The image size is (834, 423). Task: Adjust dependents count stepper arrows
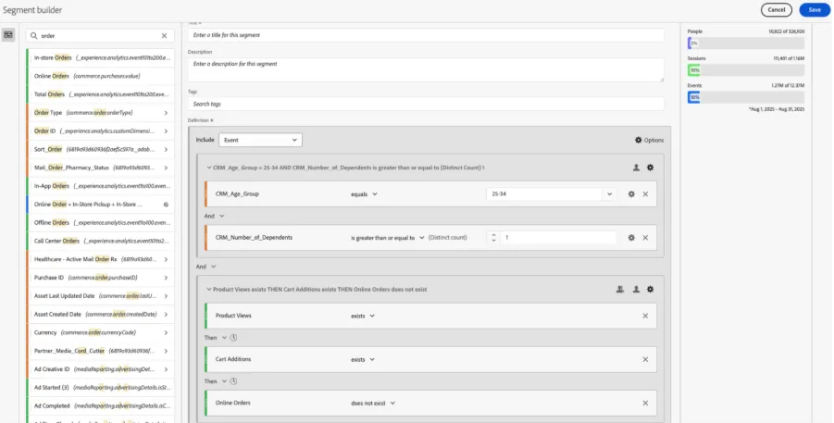pyautogui.click(x=493, y=238)
